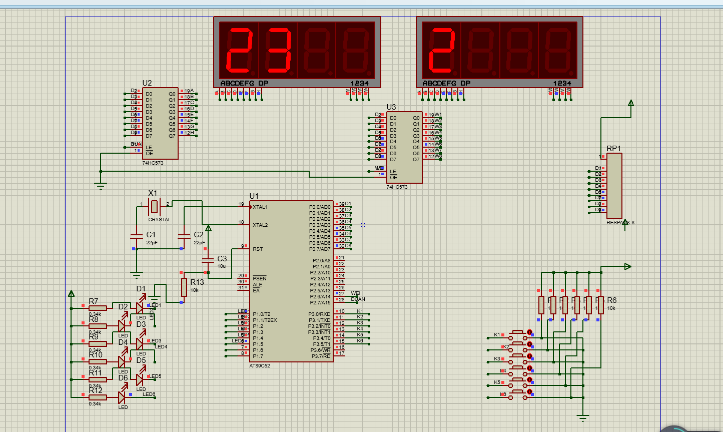This screenshot has width=723, height=432.
Task: Select the U1 AT89C52 microcontroller chip
Action: tap(291, 281)
